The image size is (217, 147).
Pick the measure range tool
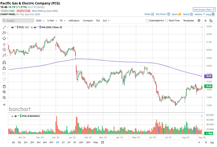[4, 55]
